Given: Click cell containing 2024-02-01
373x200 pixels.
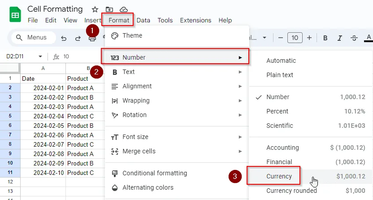Looking at the screenshot, I should (x=43, y=88).
